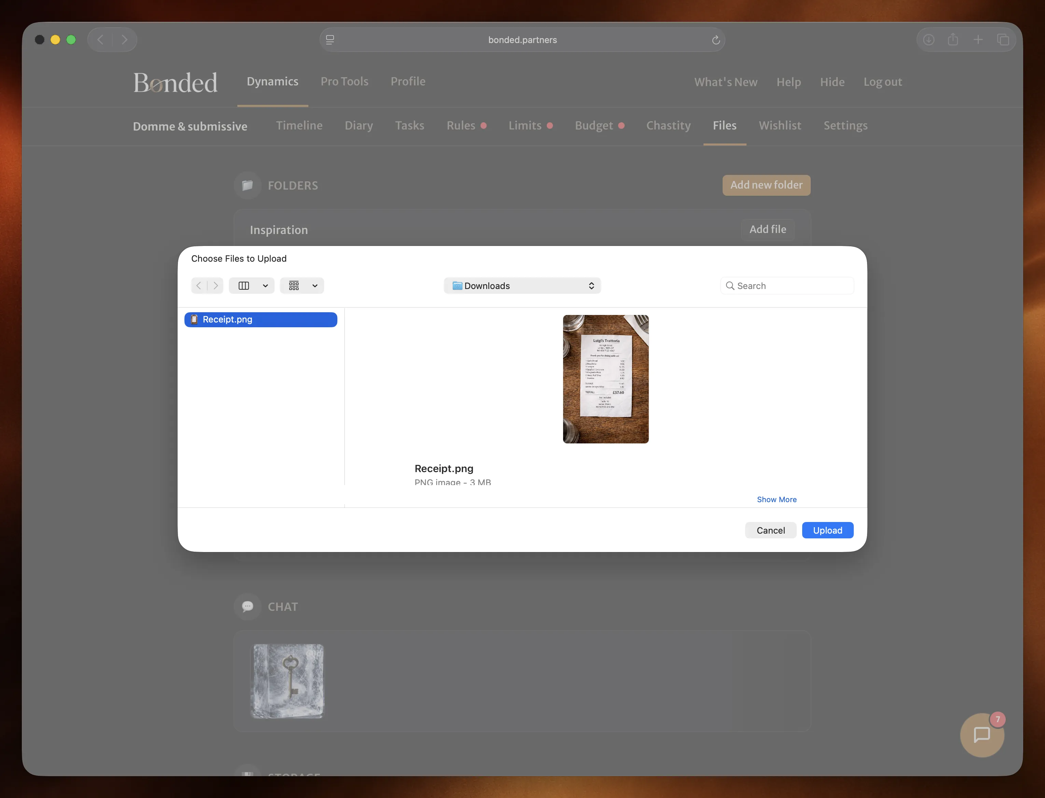Select Receipt.png in the file list
The height and width of the screenshot is (798, 1045).
pos(261,320)
